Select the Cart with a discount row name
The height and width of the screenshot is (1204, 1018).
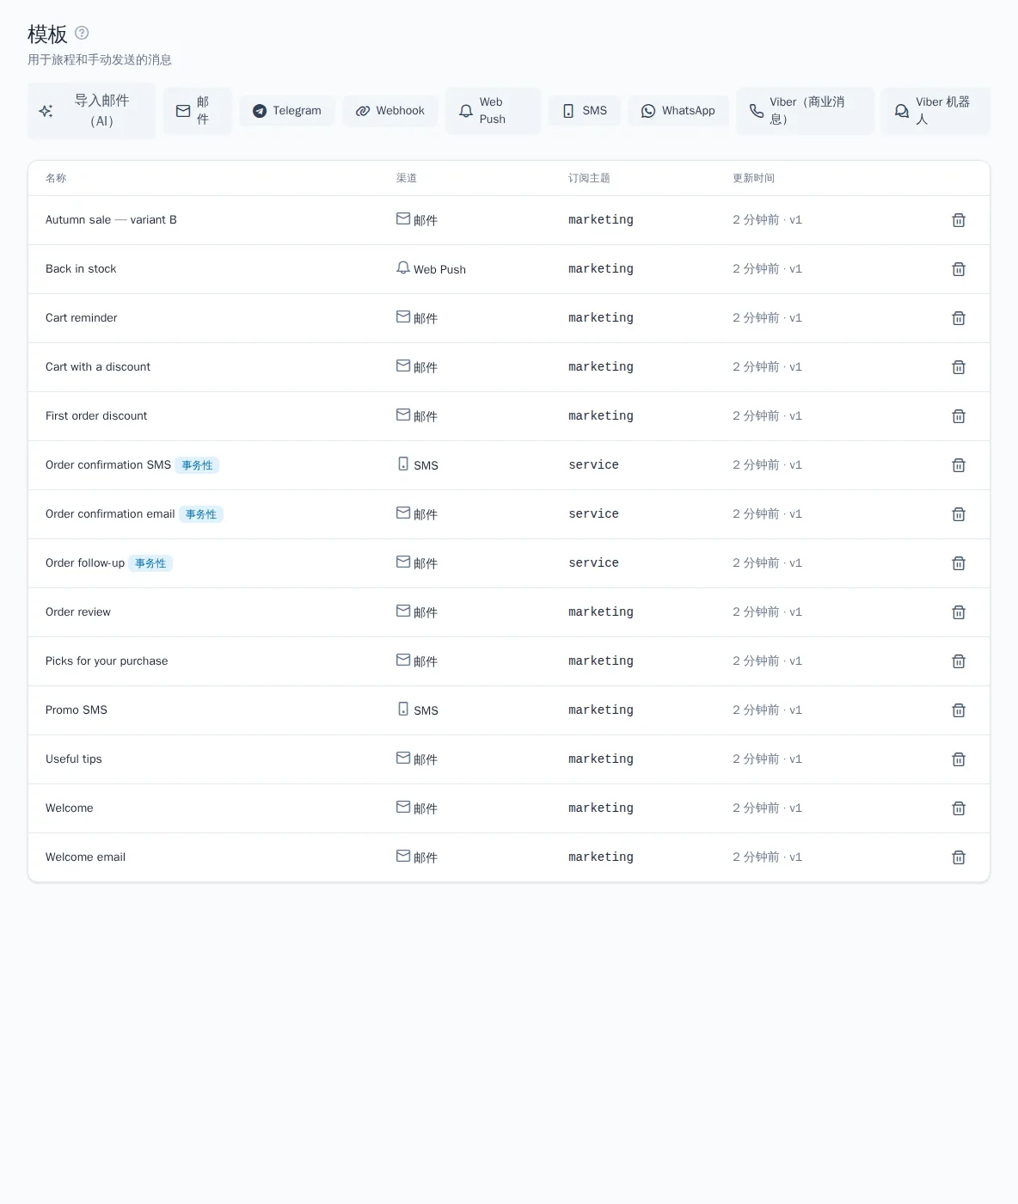[98, 367]
